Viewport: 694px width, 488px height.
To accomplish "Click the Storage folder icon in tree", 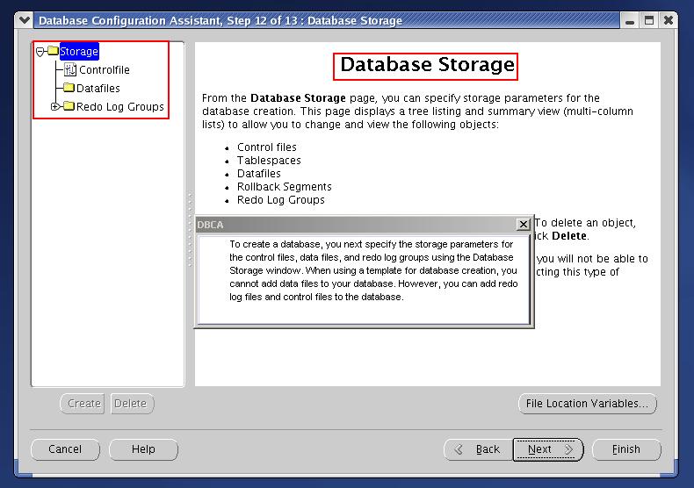I will click(x=53, y=52).
